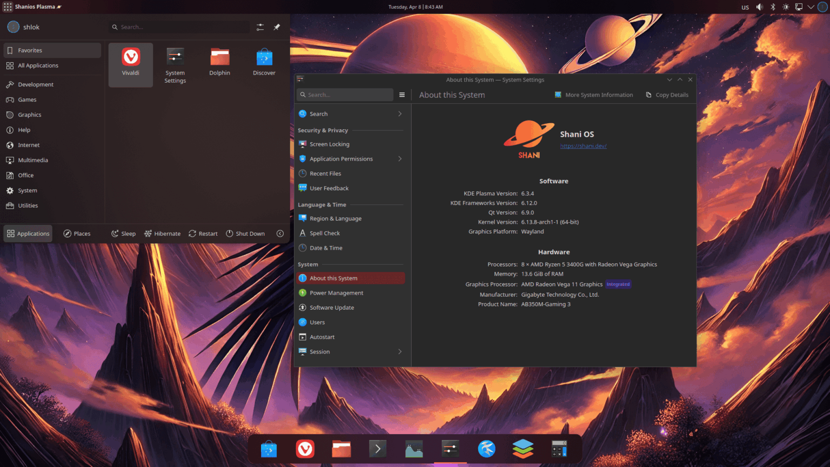Viewport: 830px width, 467px height.
Task: Select Power Management in the System section
Action: pyautogui.click(x=336, y=292)
